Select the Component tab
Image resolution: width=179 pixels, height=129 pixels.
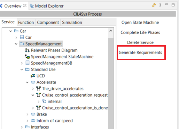pos(48,22)
